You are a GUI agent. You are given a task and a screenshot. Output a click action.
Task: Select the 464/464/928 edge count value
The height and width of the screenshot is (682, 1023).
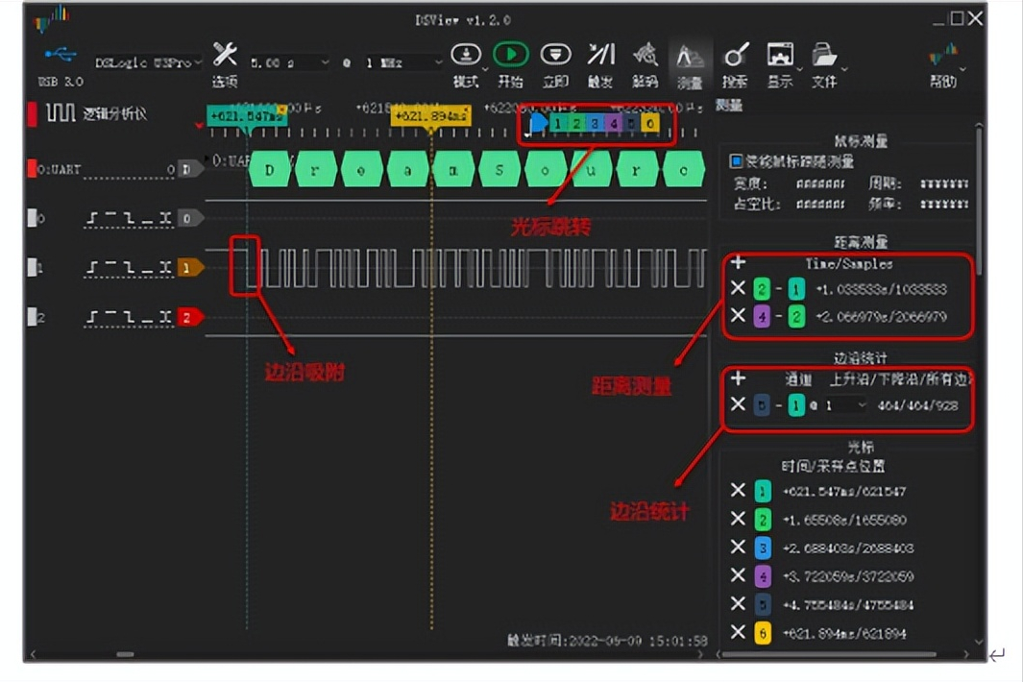point(917,406)
